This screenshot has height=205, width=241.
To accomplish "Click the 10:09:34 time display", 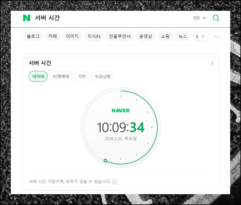I will [121, 128].
